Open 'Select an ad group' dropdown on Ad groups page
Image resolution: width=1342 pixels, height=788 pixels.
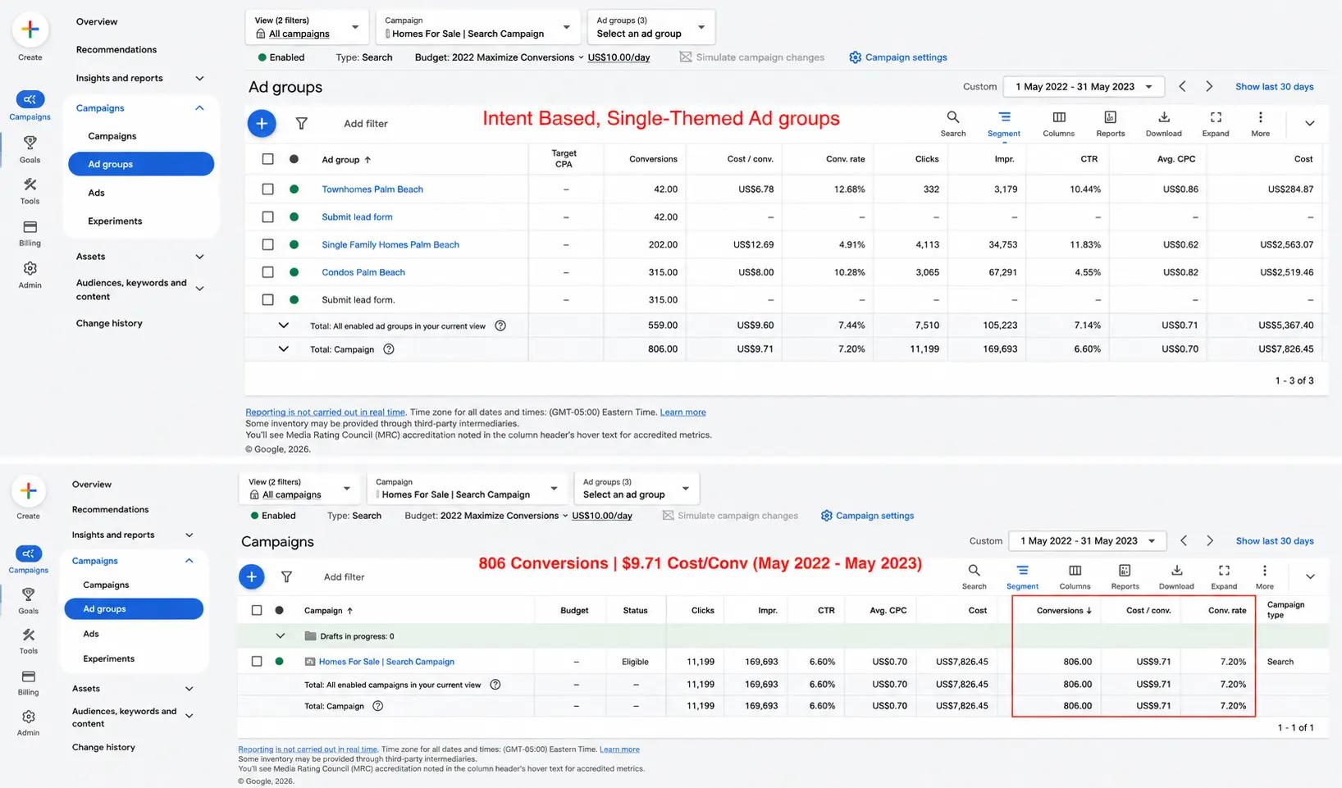[651, 27]
